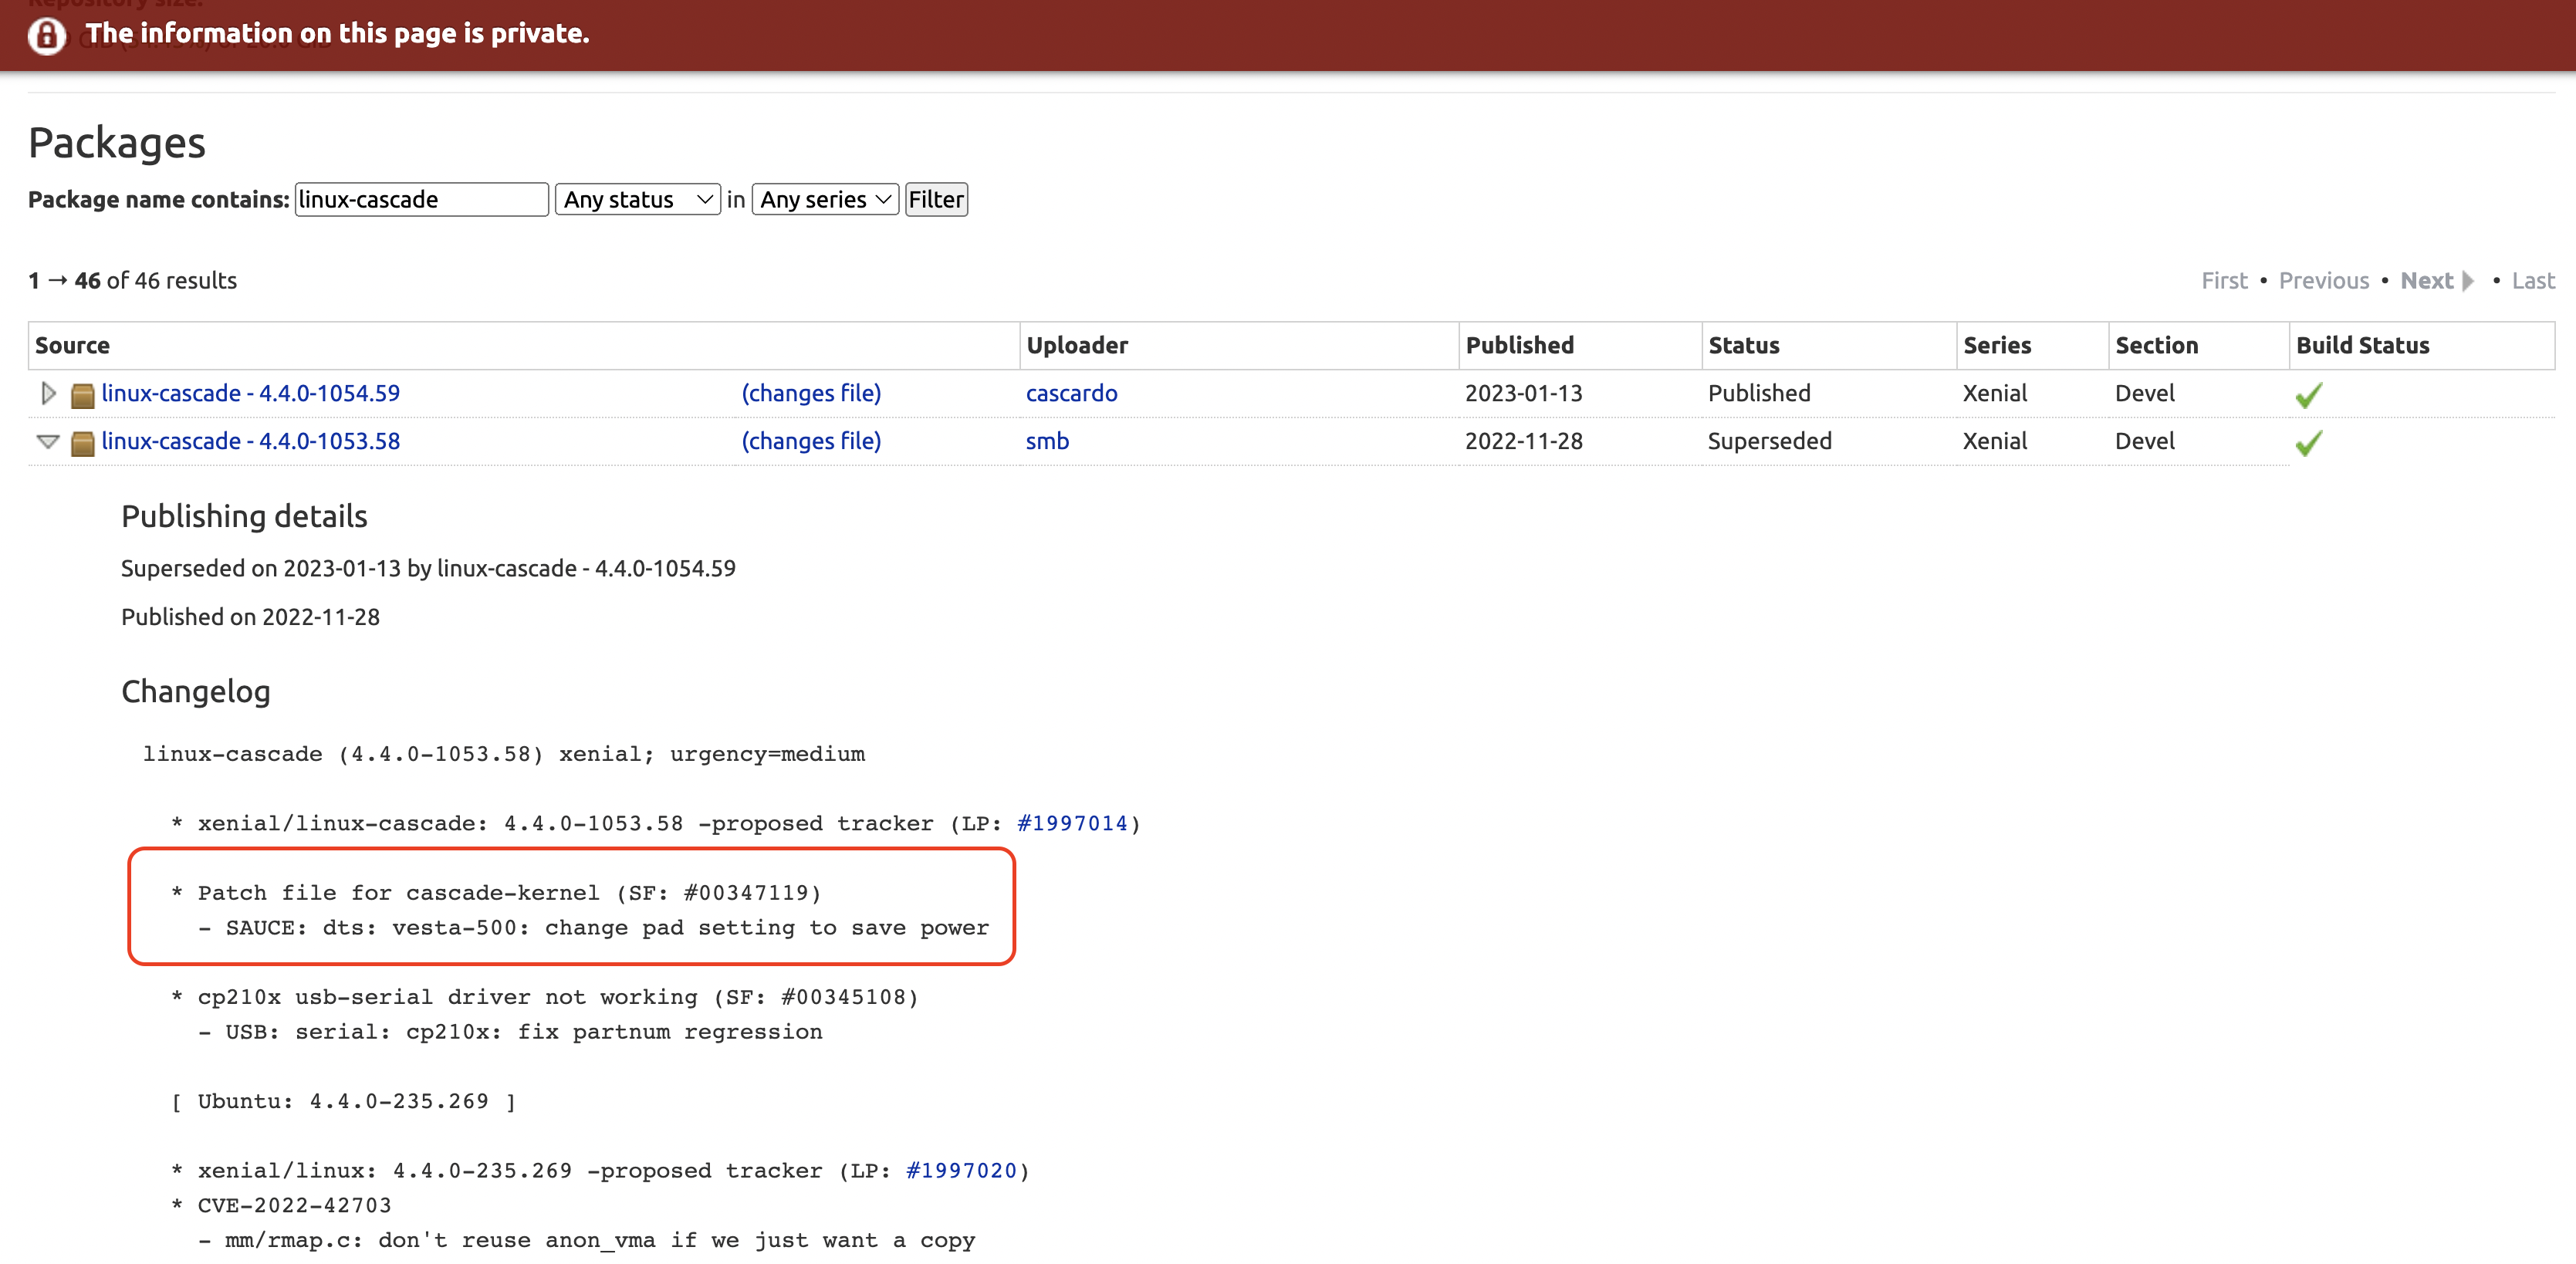Go to the Previous results page
Screen dimensions: 2576x1264
point(2323,281)
